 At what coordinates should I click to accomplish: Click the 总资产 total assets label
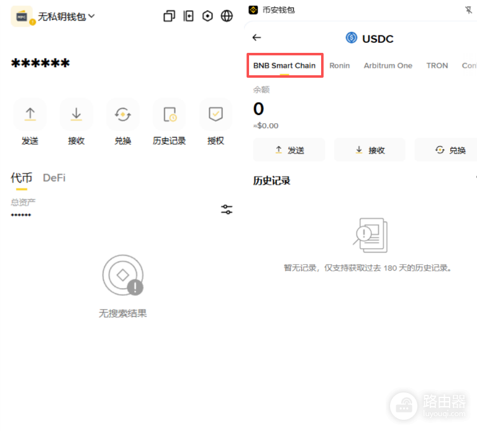[x=23, y=202]
